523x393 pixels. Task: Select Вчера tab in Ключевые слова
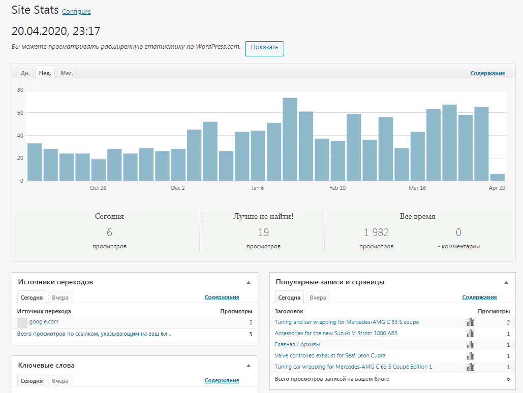60,381
